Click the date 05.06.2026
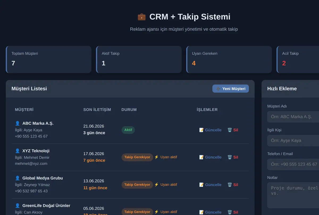 pos(94,209)
